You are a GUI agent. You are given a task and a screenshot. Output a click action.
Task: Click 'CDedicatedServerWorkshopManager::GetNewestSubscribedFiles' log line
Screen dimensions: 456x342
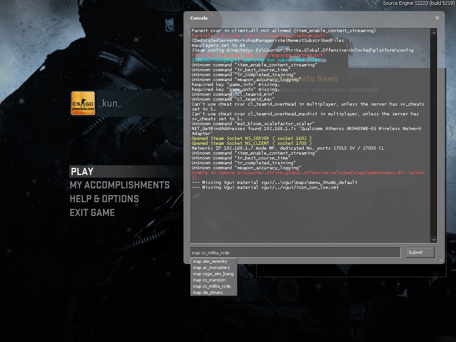point(268,41)
